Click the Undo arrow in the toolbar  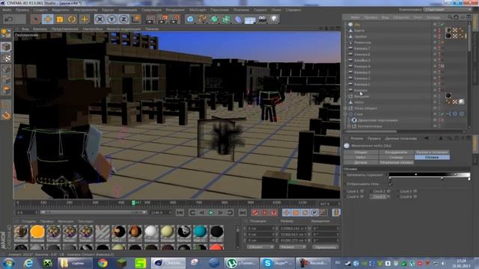point(9,19)
